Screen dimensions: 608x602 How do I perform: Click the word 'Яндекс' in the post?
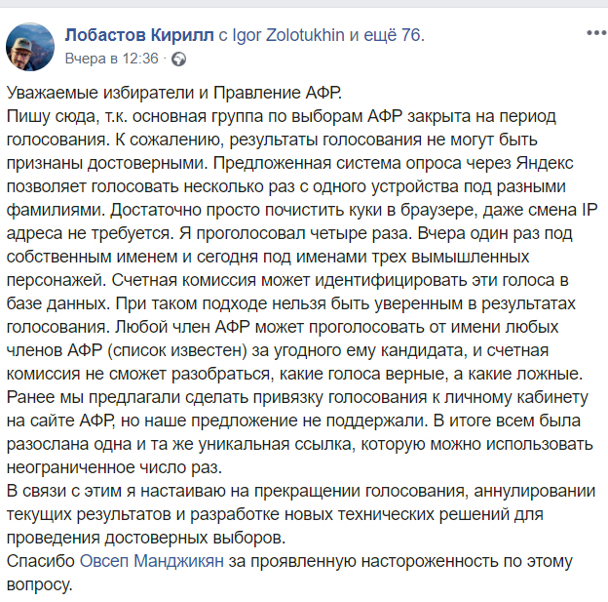click(x=545, y=163)
